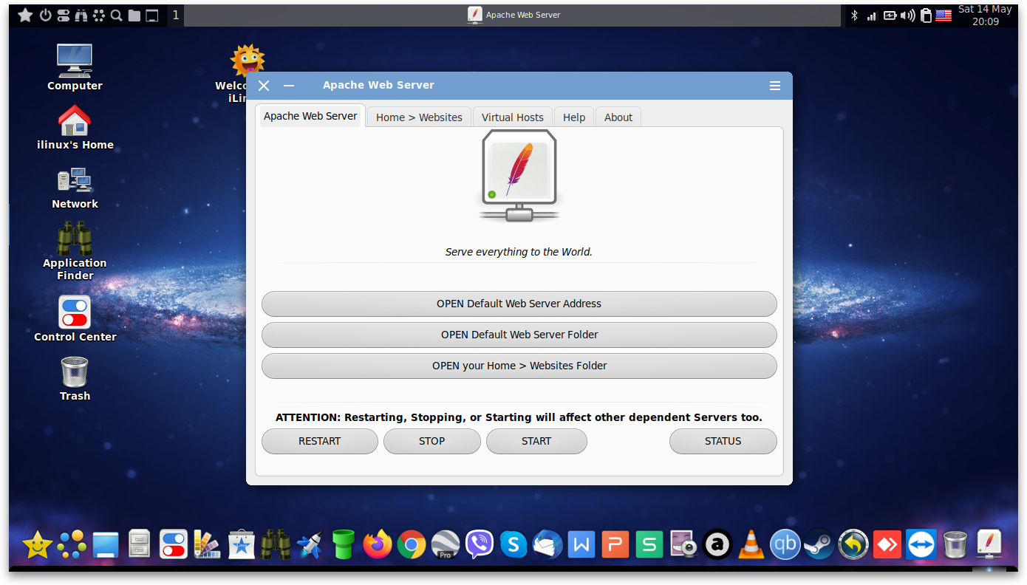Click the date and time clock

coord(985,16)
